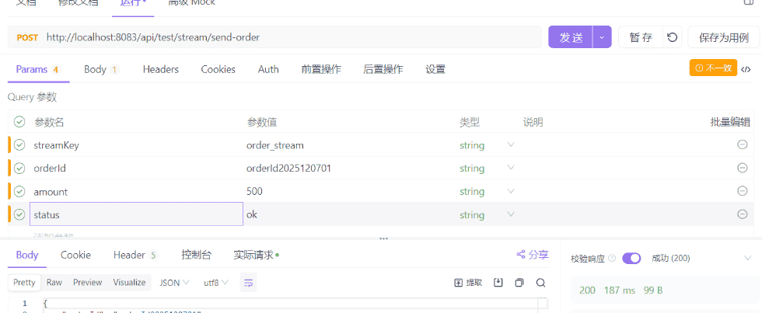
Task: Click the 分享 share link
Action: tap(533, 254)
